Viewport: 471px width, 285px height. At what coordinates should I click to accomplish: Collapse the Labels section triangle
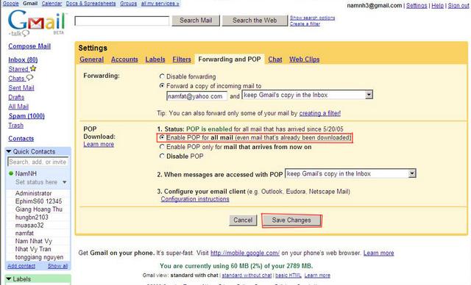point(9,278)
